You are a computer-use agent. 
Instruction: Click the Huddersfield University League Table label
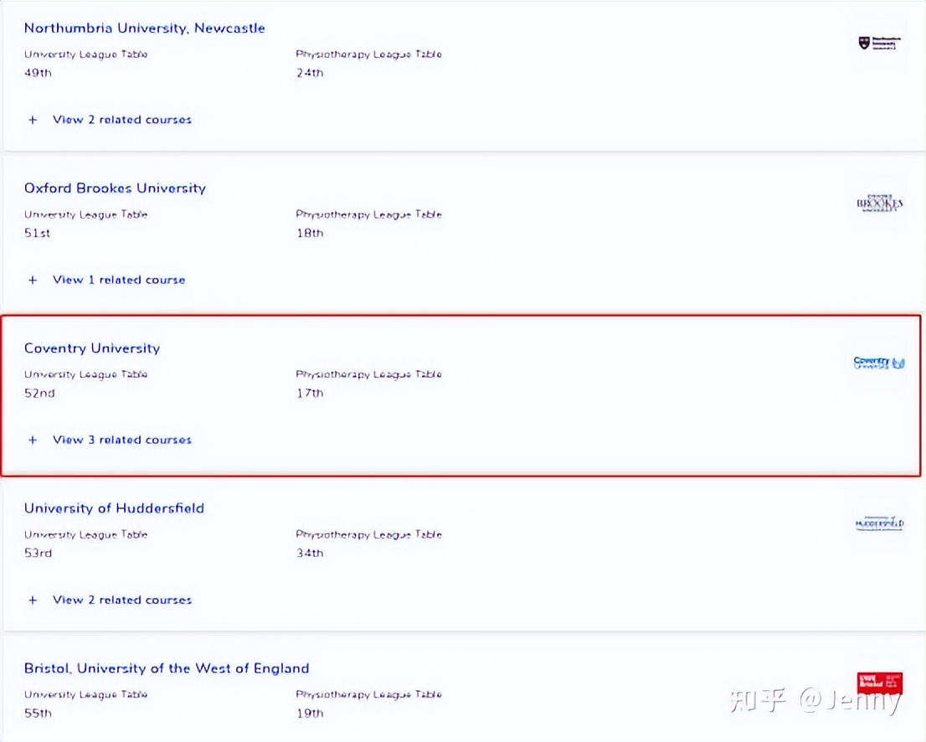tap(86, 534)
